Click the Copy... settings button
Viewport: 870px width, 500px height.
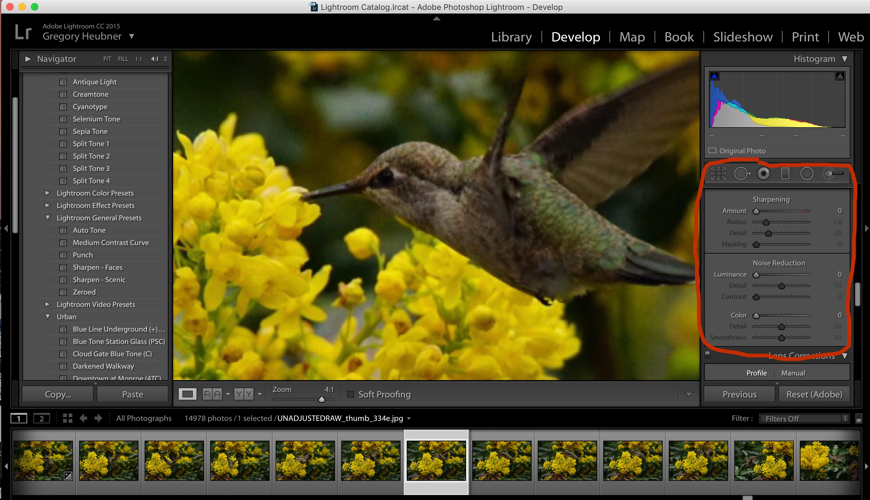pyautogui.click(x=58, y=394)
